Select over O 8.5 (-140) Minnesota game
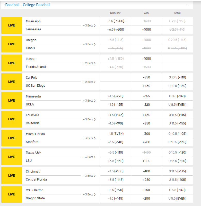Image resolution: width=201 pixels, height=206 pixels. click(x=177, y=96)
